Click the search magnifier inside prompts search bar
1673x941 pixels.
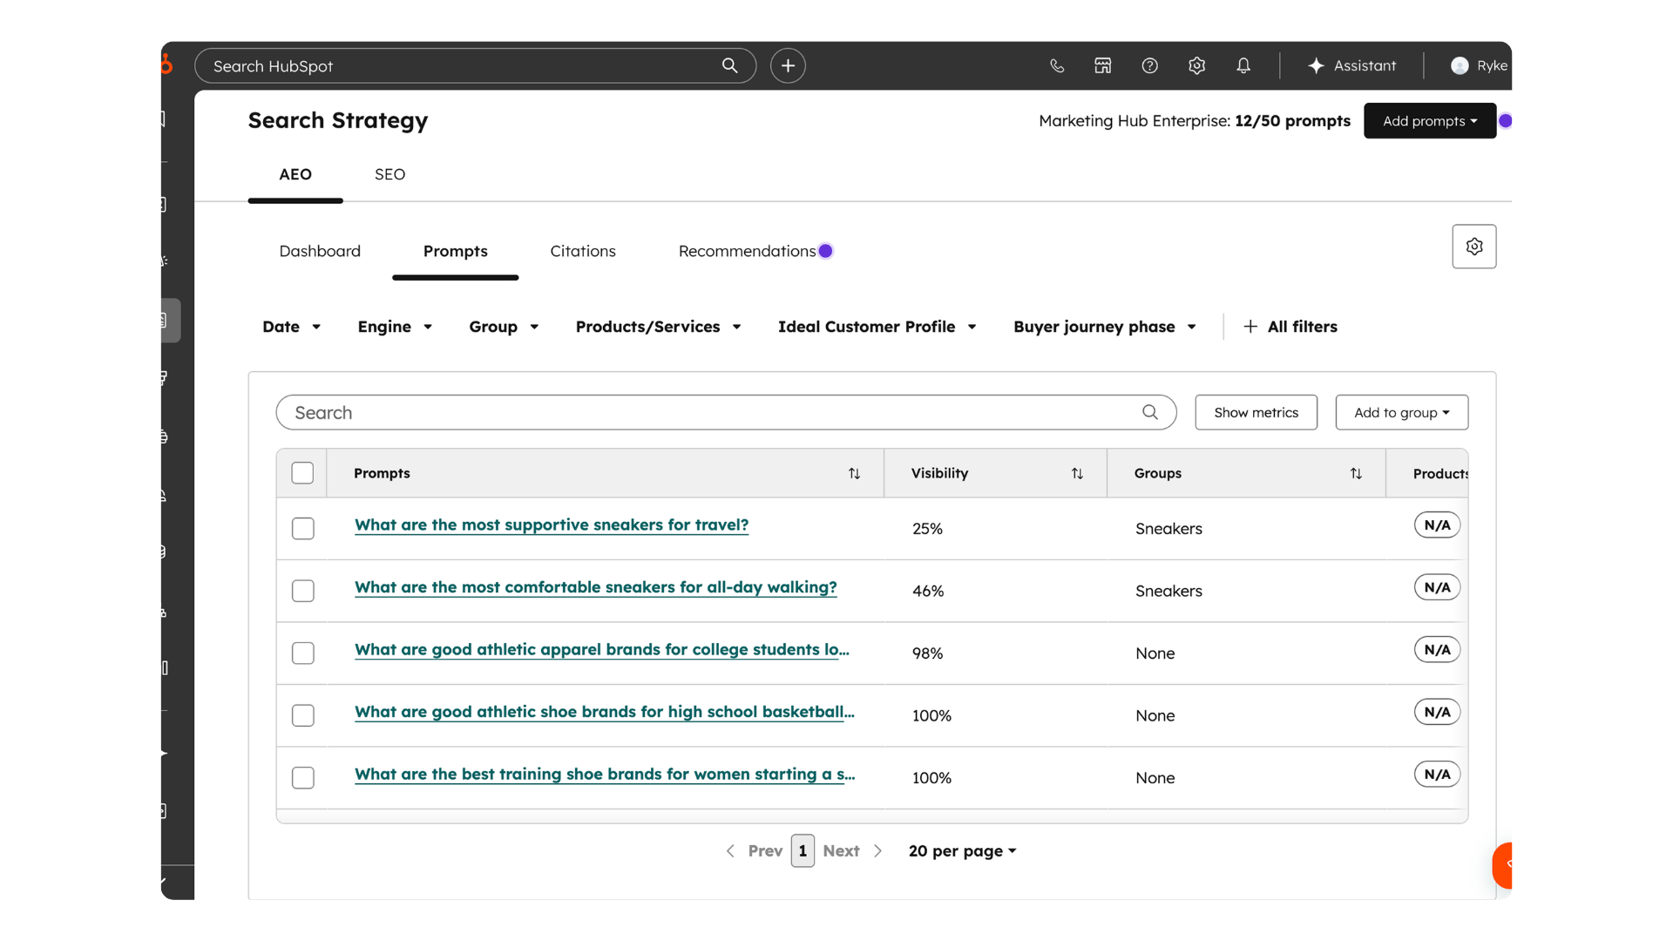pos(1149,412)
